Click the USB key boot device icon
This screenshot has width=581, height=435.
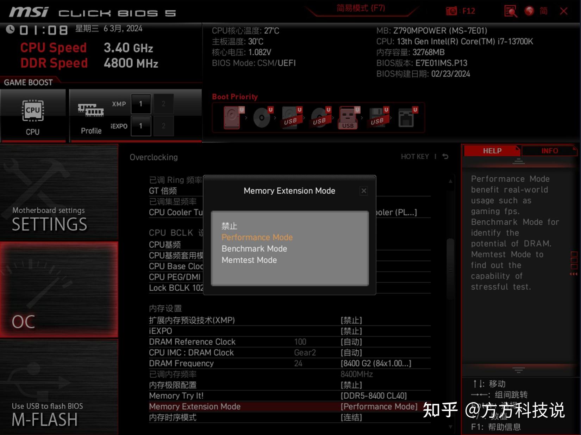(349, 117)
